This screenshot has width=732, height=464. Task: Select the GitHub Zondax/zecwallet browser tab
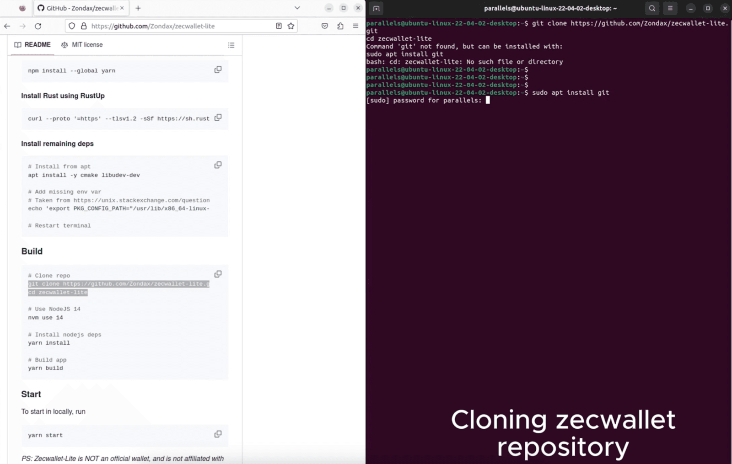click(81, 8)
